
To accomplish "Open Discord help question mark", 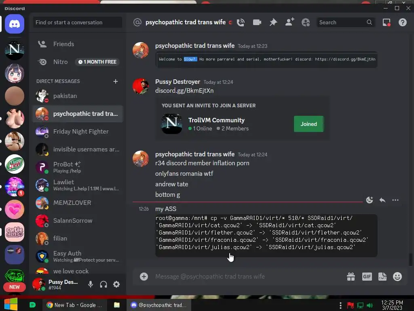I will [x=403, y=23].
